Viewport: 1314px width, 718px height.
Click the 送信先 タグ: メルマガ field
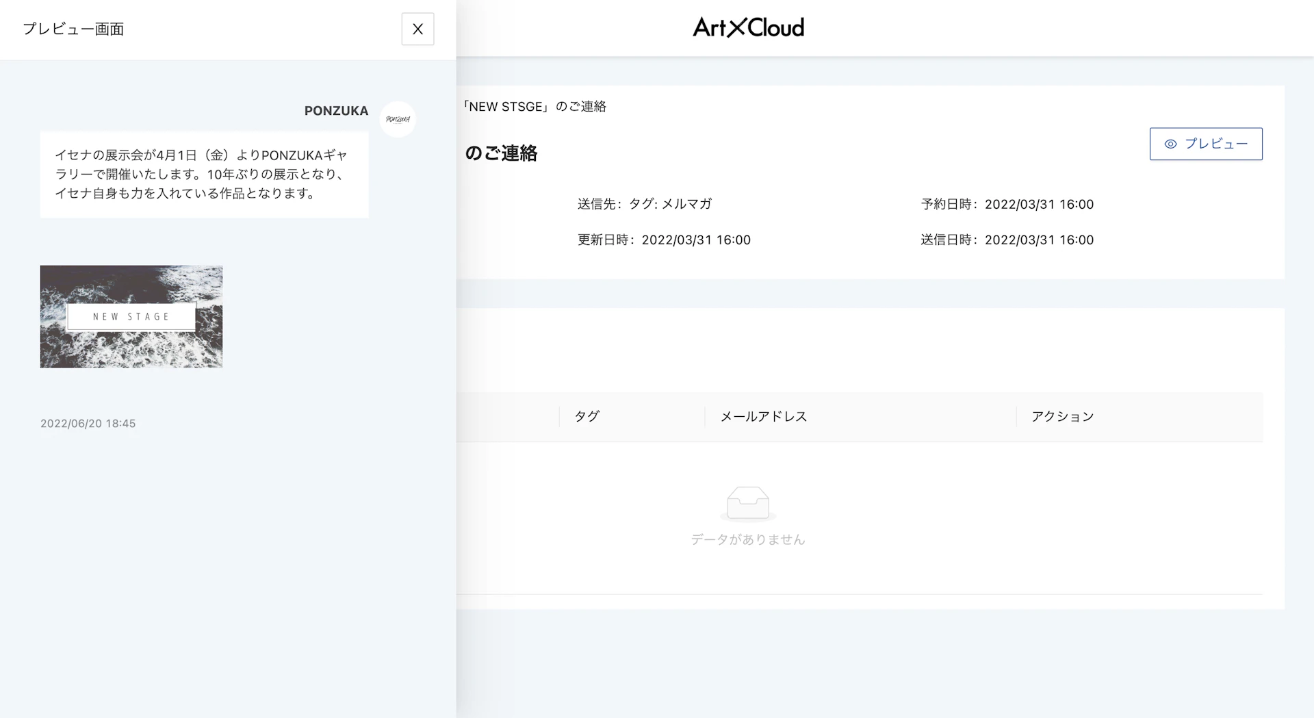point(644,204)
